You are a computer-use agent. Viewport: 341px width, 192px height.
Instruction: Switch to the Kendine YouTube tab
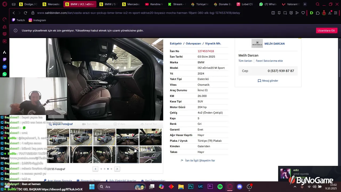[154, 4]
